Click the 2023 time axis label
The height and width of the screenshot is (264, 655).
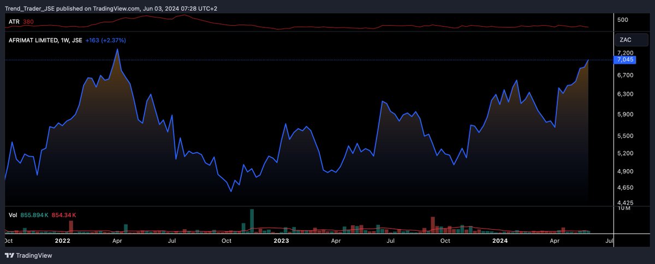click(x=281, y=240)
